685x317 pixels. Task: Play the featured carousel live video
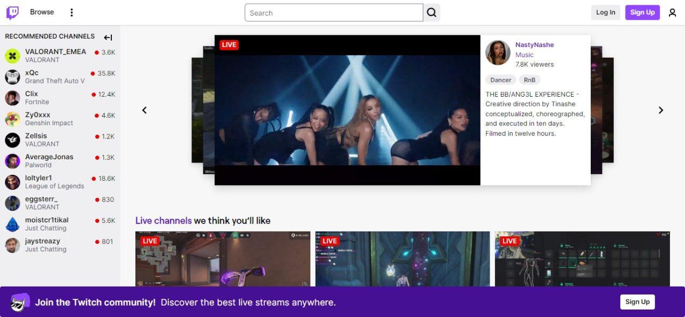click(347, 110)
